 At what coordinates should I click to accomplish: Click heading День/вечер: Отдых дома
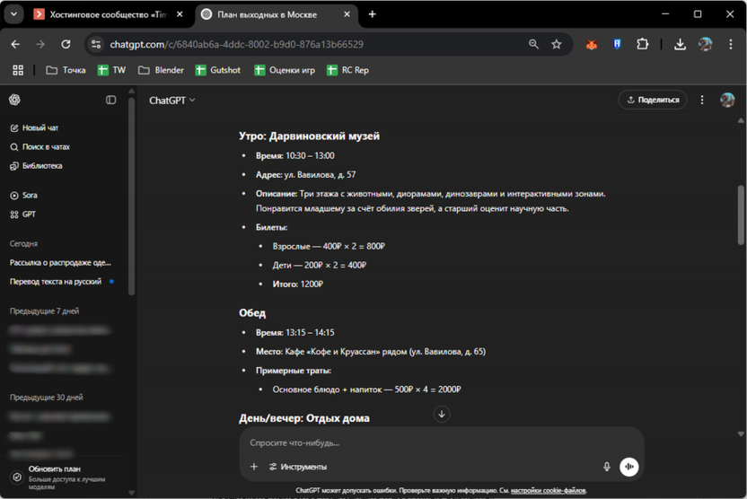[x=304, y=418]
